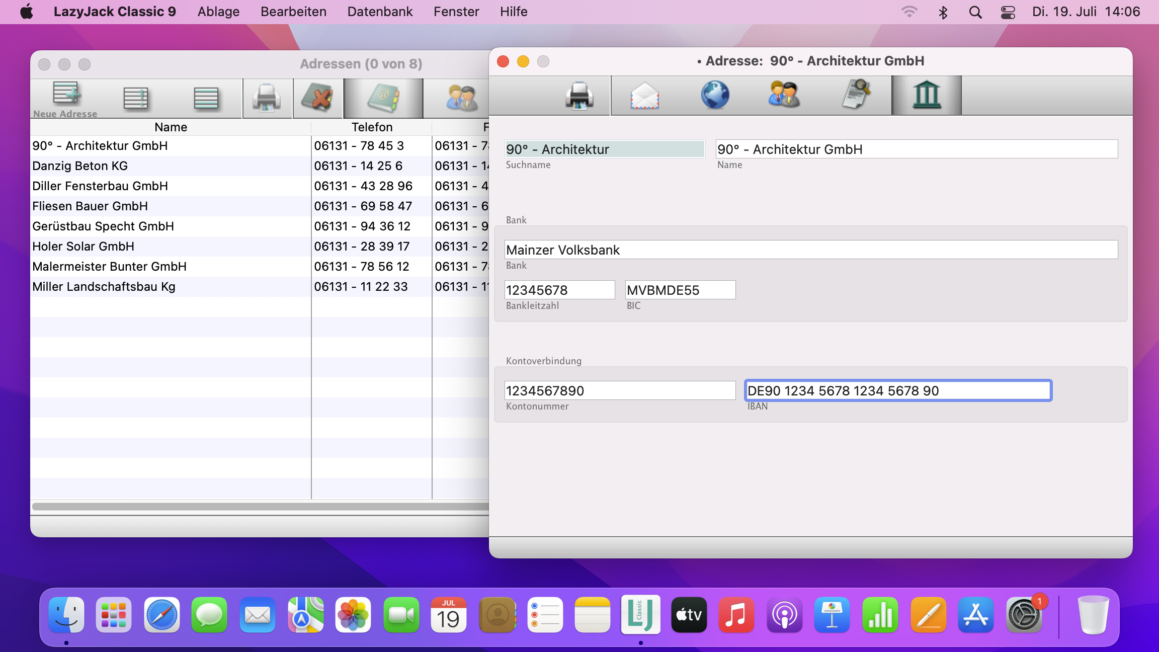The width and height of the screenshot is (1159, 652).
Task: Click the date and time in menu bar
Action: [1086, 12]
